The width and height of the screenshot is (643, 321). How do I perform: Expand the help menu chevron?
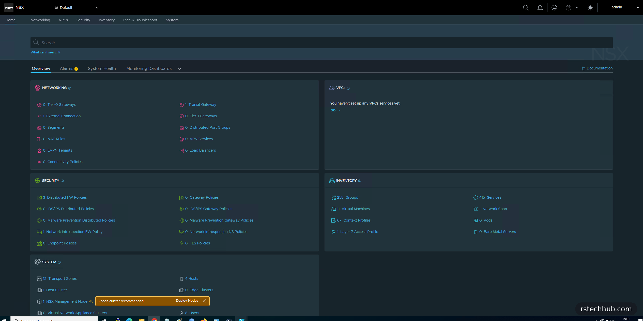tap(577, 8)
